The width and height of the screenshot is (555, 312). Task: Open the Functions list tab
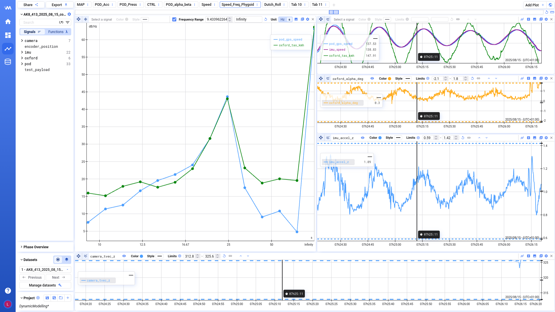(58, 32)
